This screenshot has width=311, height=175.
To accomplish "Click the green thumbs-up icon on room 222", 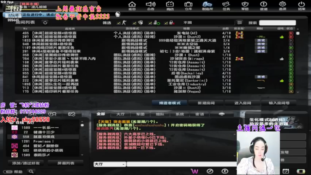I will point(281,80).
